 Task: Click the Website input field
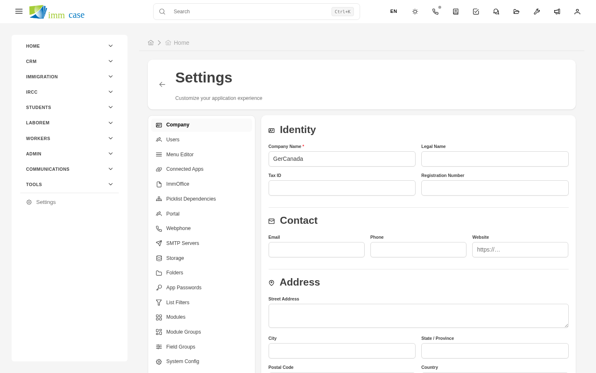[x=520, y=250]
